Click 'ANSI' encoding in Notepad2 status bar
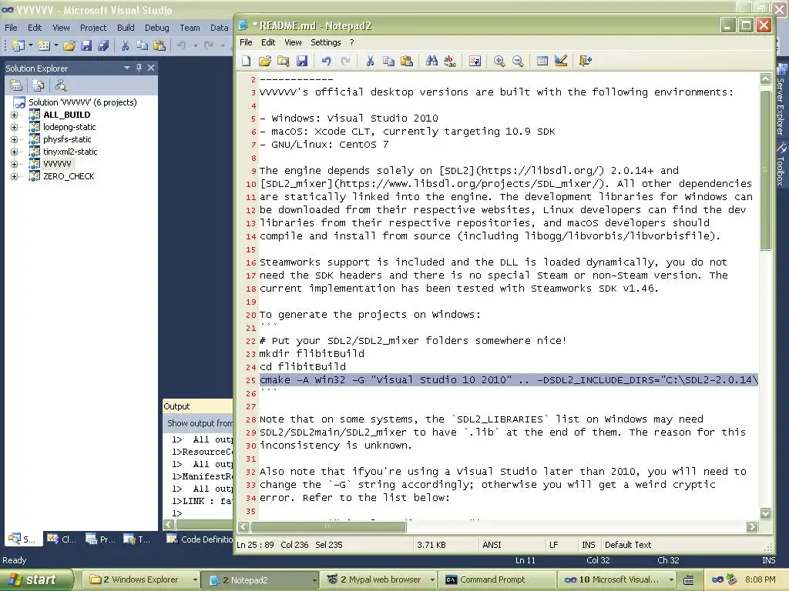The width and height of the screenshot is (789, 591). (492, 545)
